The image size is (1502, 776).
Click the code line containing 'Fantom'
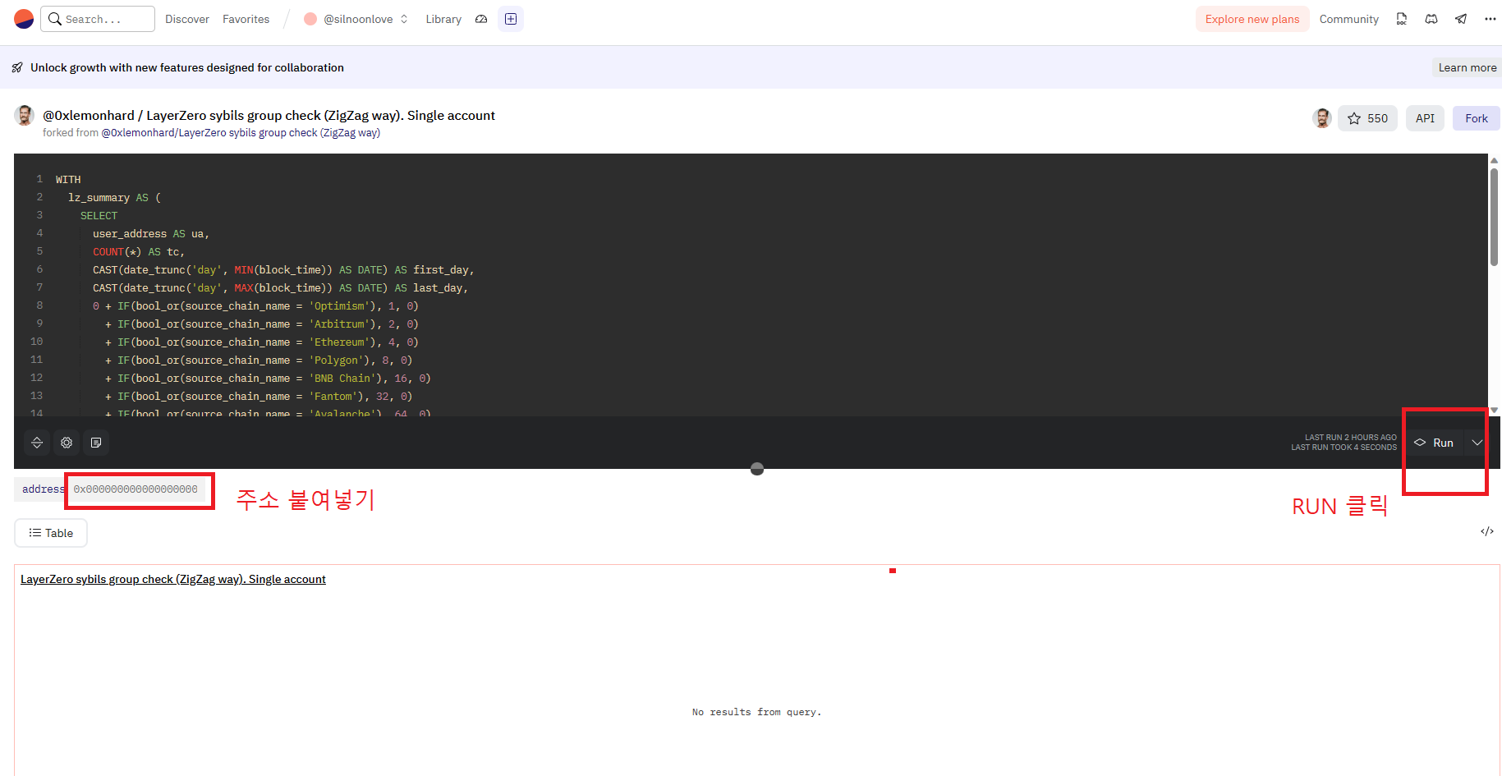[x=259, y=397]
